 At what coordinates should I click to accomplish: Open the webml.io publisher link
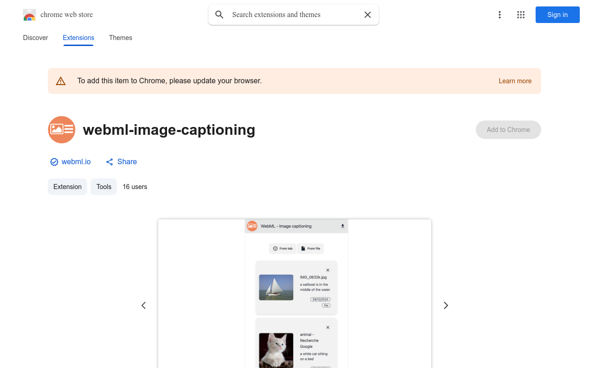coord(76,161)
